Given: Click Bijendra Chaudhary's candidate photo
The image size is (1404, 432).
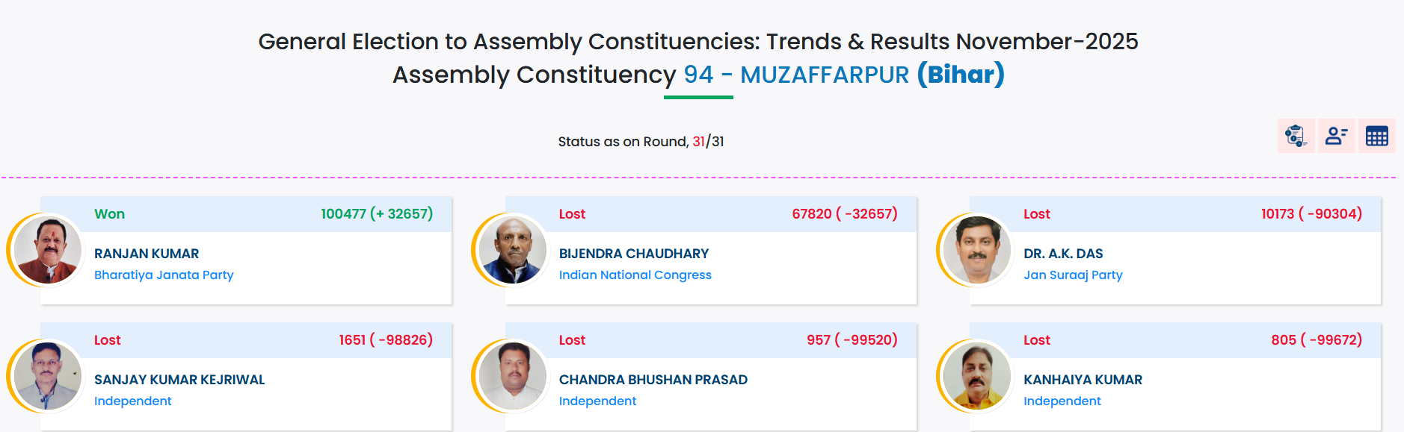Looking at the screenshot, I should click(513, 250).
